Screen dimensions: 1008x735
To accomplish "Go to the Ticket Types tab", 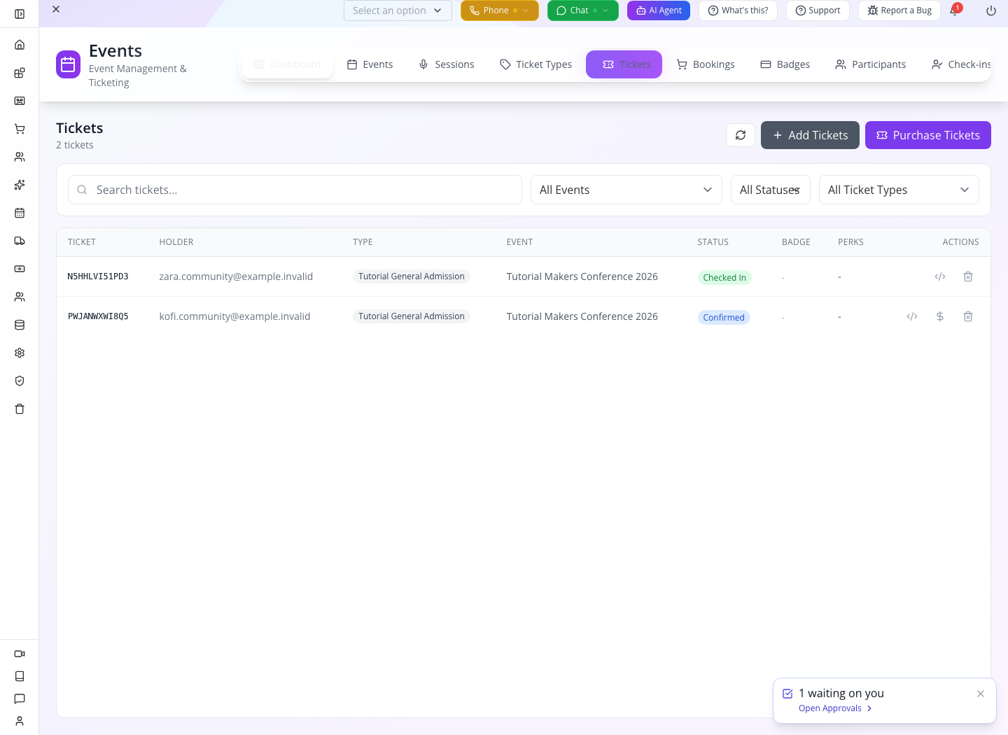I will coord(535,64).
